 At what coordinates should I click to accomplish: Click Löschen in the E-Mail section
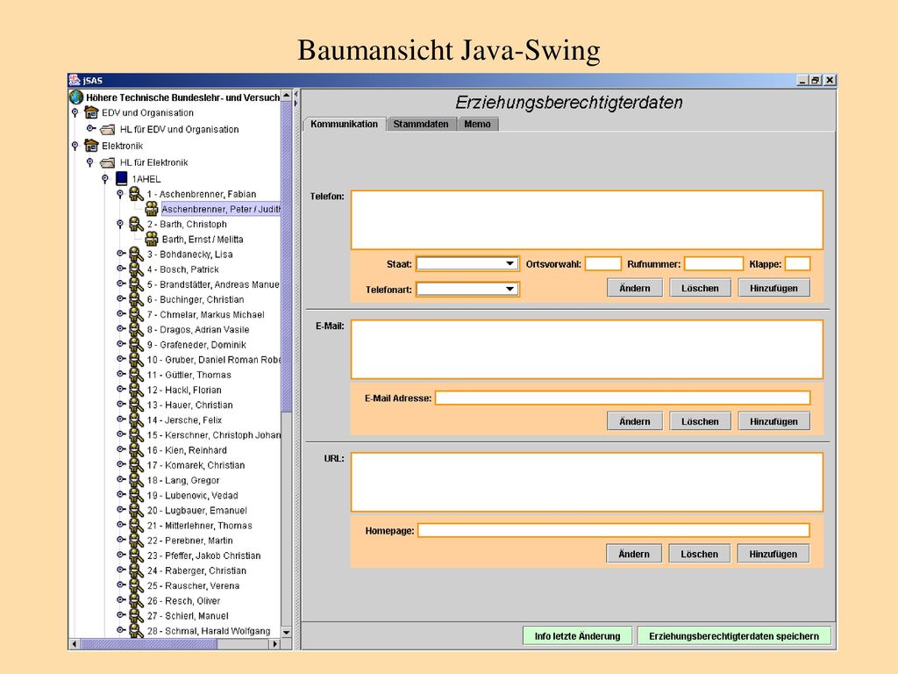pos(700,420)
